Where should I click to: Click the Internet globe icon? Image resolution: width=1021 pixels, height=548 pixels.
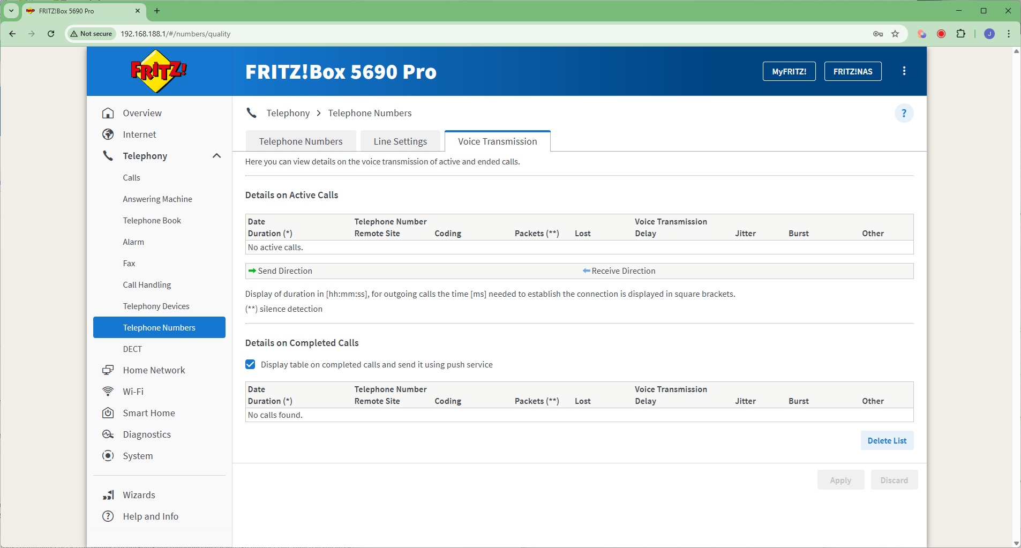pos(108,134)
